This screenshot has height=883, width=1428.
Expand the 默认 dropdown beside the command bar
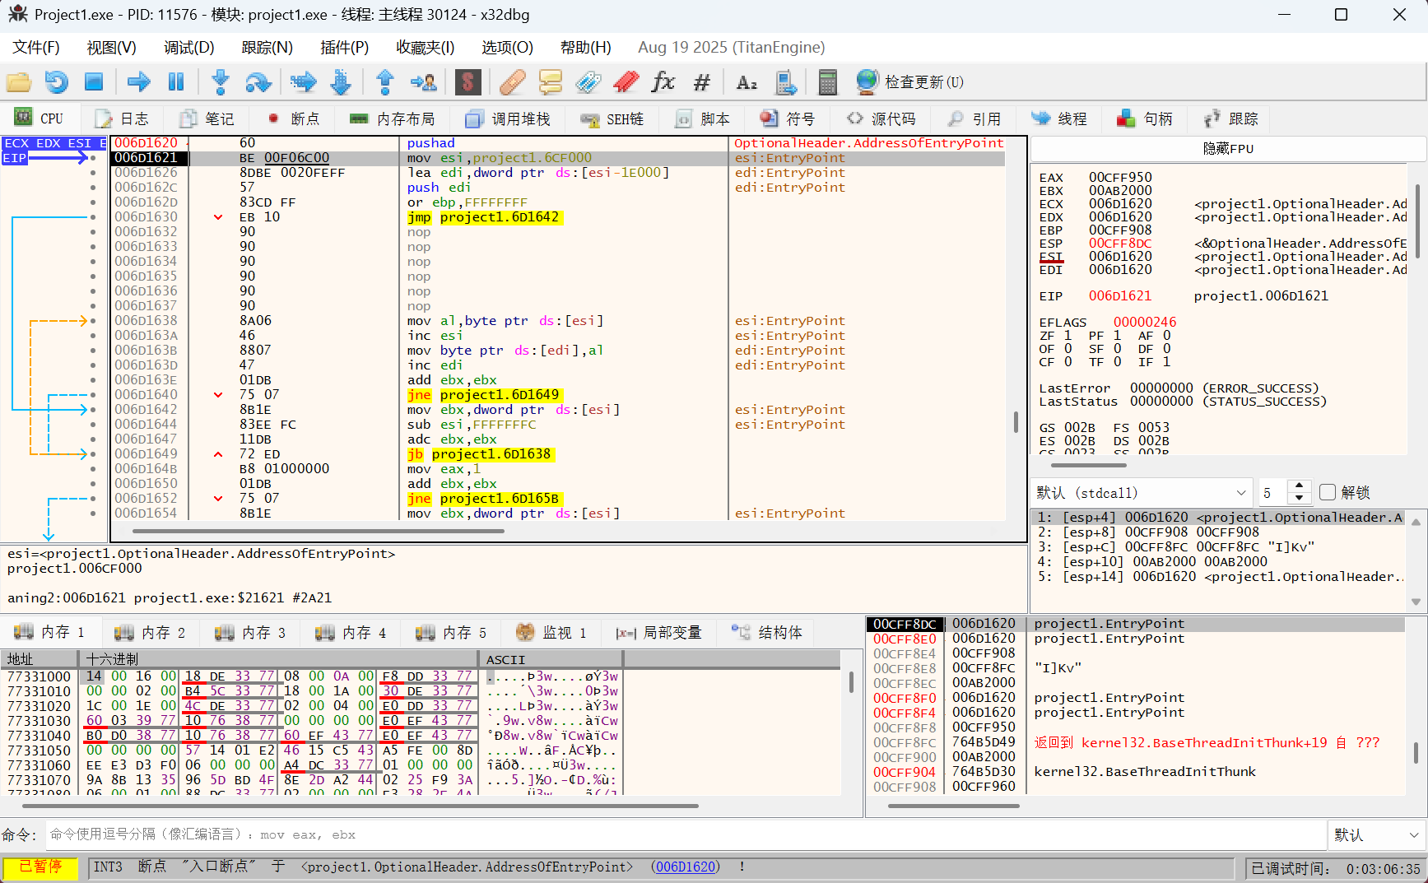(x=1376, y=834)
